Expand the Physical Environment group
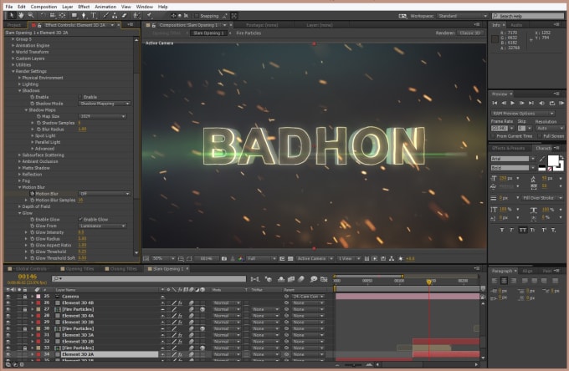569x371 pixels. point(19,78)
